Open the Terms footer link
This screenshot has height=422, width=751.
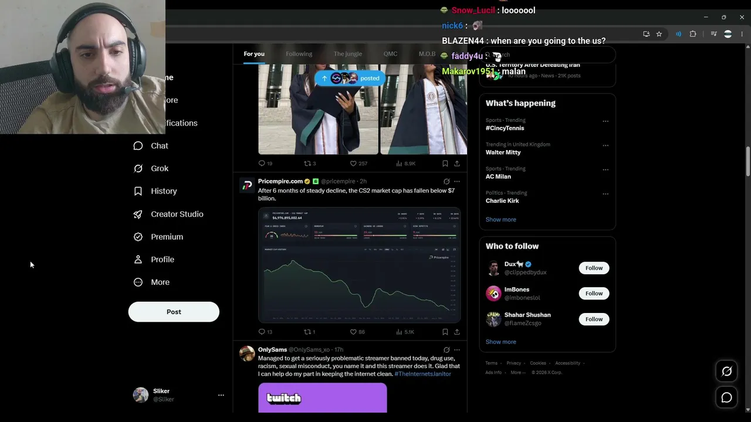[x=491, y=363]
